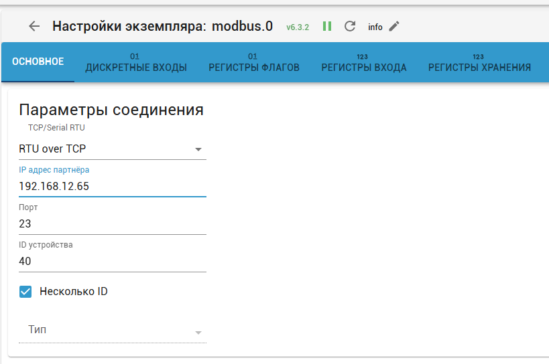
Task: Switch to ДИСКРЕТНЫЕ ВХОДЫ tab
Action: click(x=136, y=63)
